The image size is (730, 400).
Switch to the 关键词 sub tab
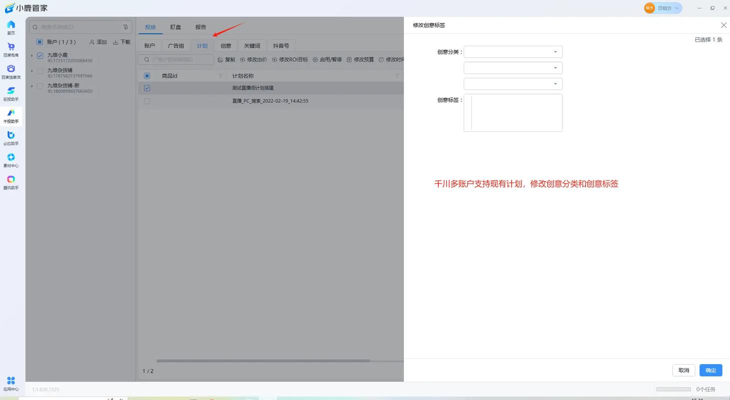tap(252, 45)
